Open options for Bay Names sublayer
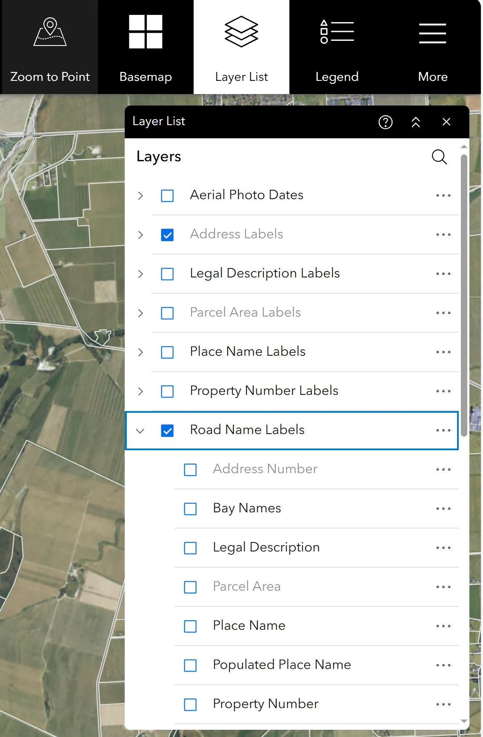The height and width of the screenshot is (737, 483). (x=443, y=508)
